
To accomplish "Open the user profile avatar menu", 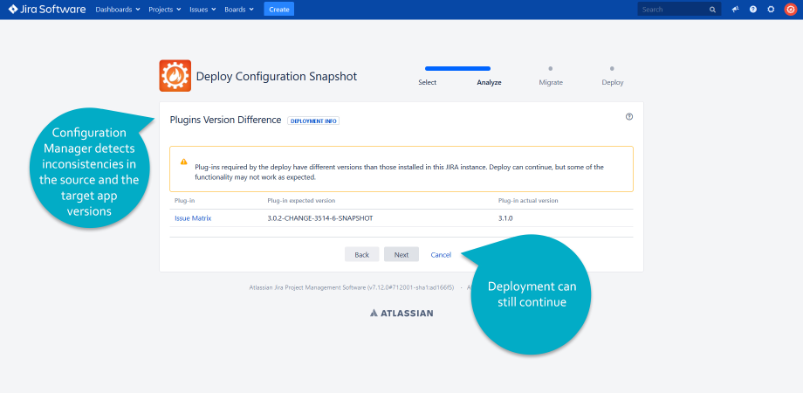I will 790,10.
